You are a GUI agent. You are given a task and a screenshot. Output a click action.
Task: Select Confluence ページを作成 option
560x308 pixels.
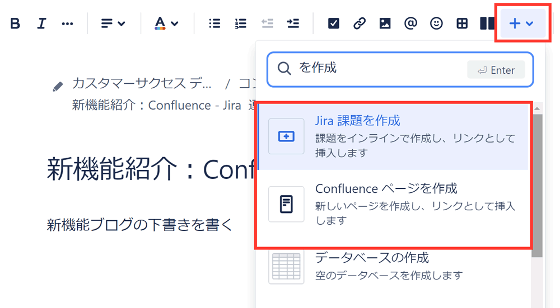[393, 204]
